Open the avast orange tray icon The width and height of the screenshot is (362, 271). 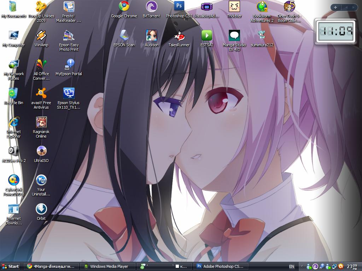[341, 266]
